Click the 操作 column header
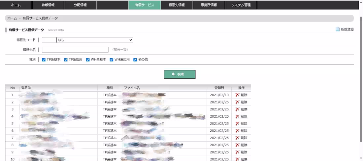 241,88
